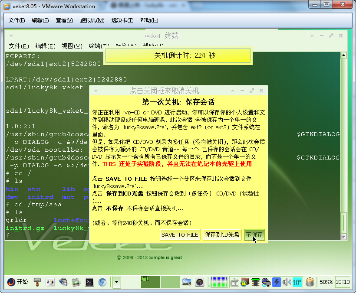
Task: Open the keyboard layout tray icon
Action: 234,282
